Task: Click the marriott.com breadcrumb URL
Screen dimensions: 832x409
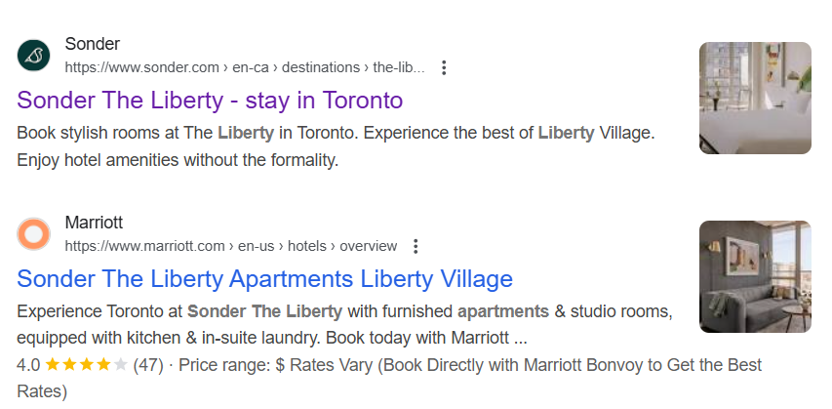Action: (x=231, y=246)
